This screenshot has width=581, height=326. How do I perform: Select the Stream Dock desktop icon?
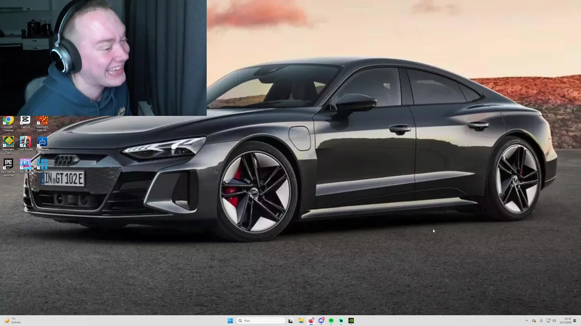point(42,166)
